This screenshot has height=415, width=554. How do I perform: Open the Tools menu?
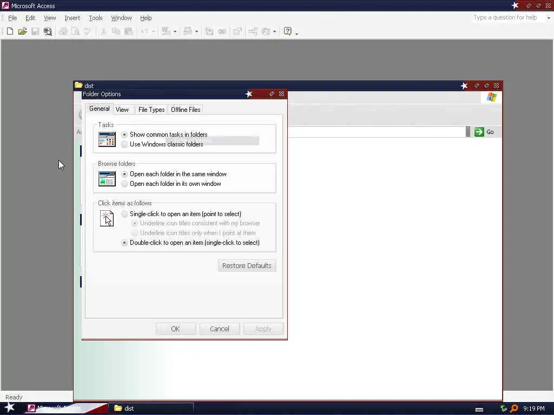pyautogui.click(x=95, y=18)
